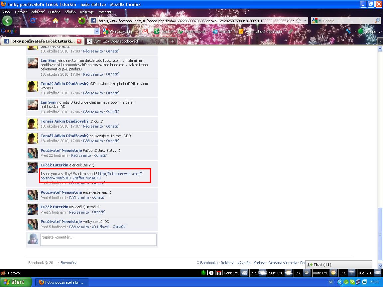Open a new tab with plus button
The width and height of the screenshot is (383, 287).
pyautogui.click(x=172, y=41)
